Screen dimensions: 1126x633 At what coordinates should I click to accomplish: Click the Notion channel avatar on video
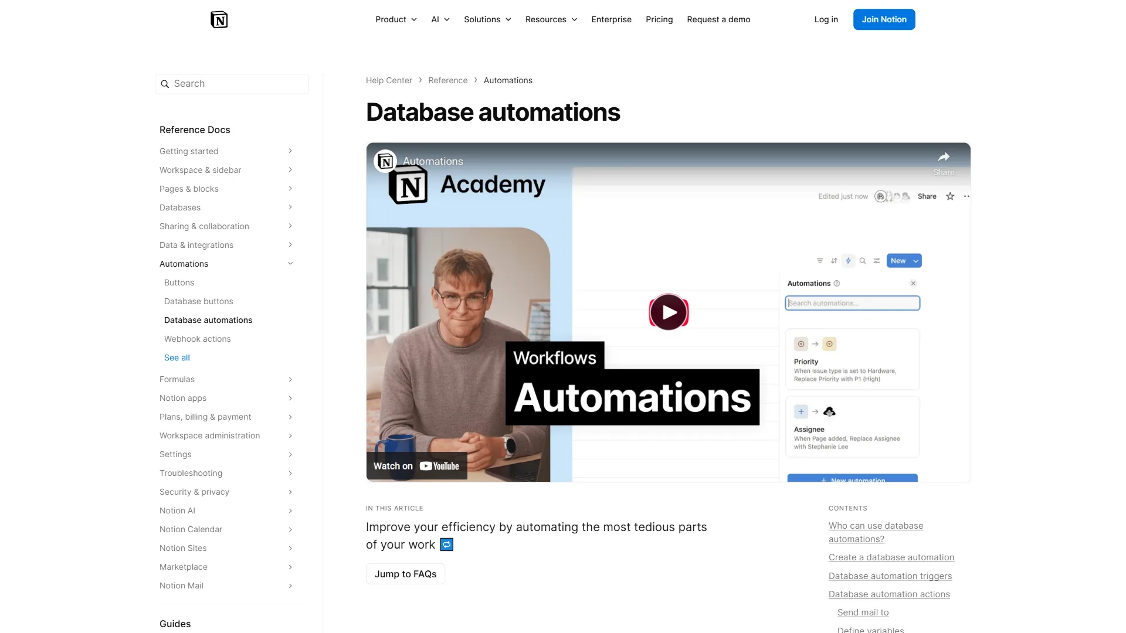click(x=385, y=161)
